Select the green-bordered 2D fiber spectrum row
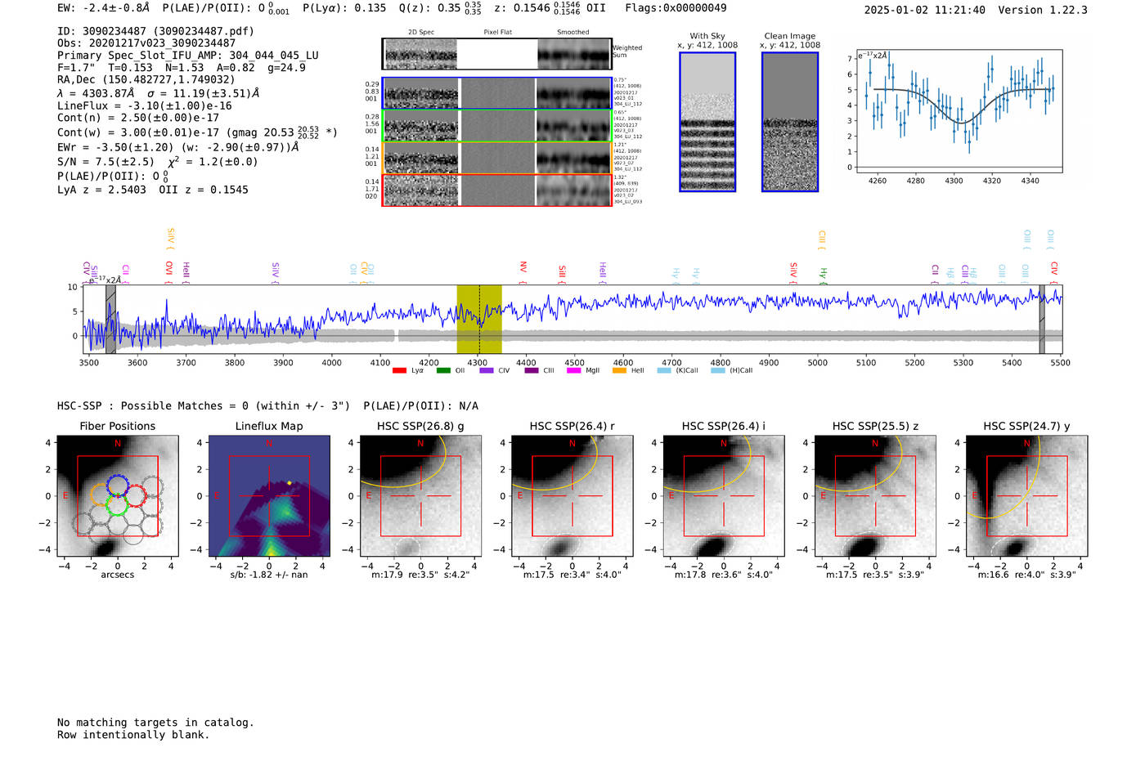 pos(497,126)
